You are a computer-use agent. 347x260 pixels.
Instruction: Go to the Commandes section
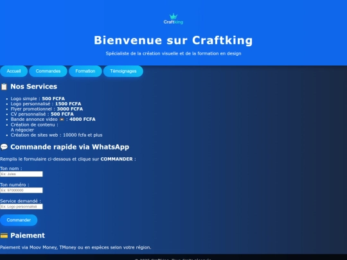(48, 71)
